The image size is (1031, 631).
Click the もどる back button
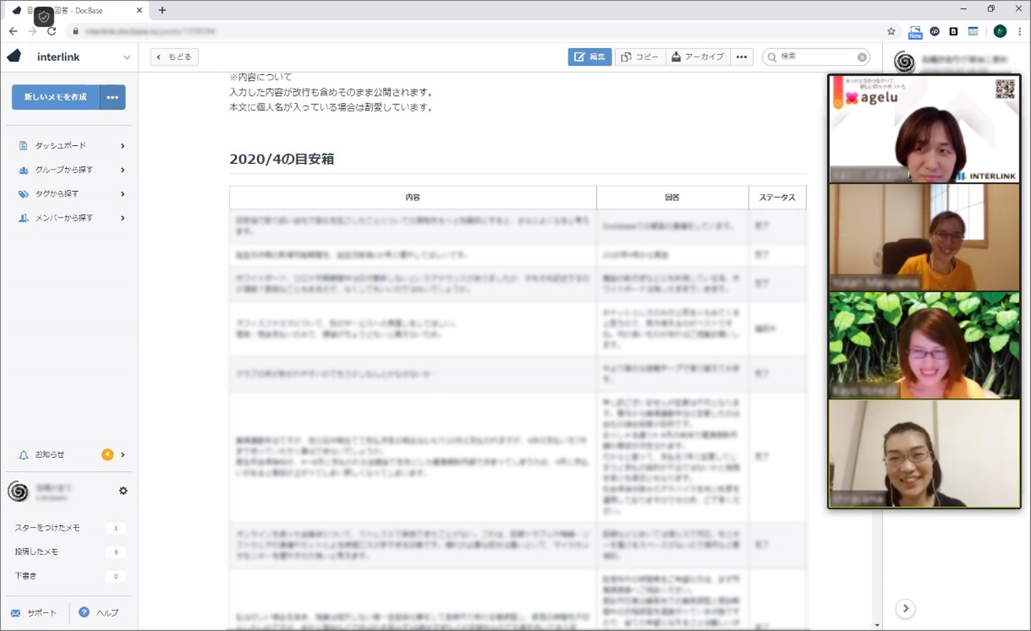[x=174, y=57]
